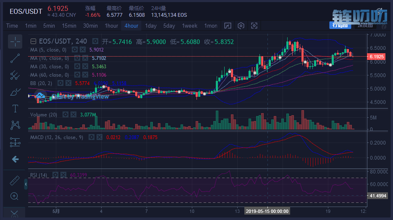Click the 行情图 market chart button
393x220 pixels.
tap(340, 25)
